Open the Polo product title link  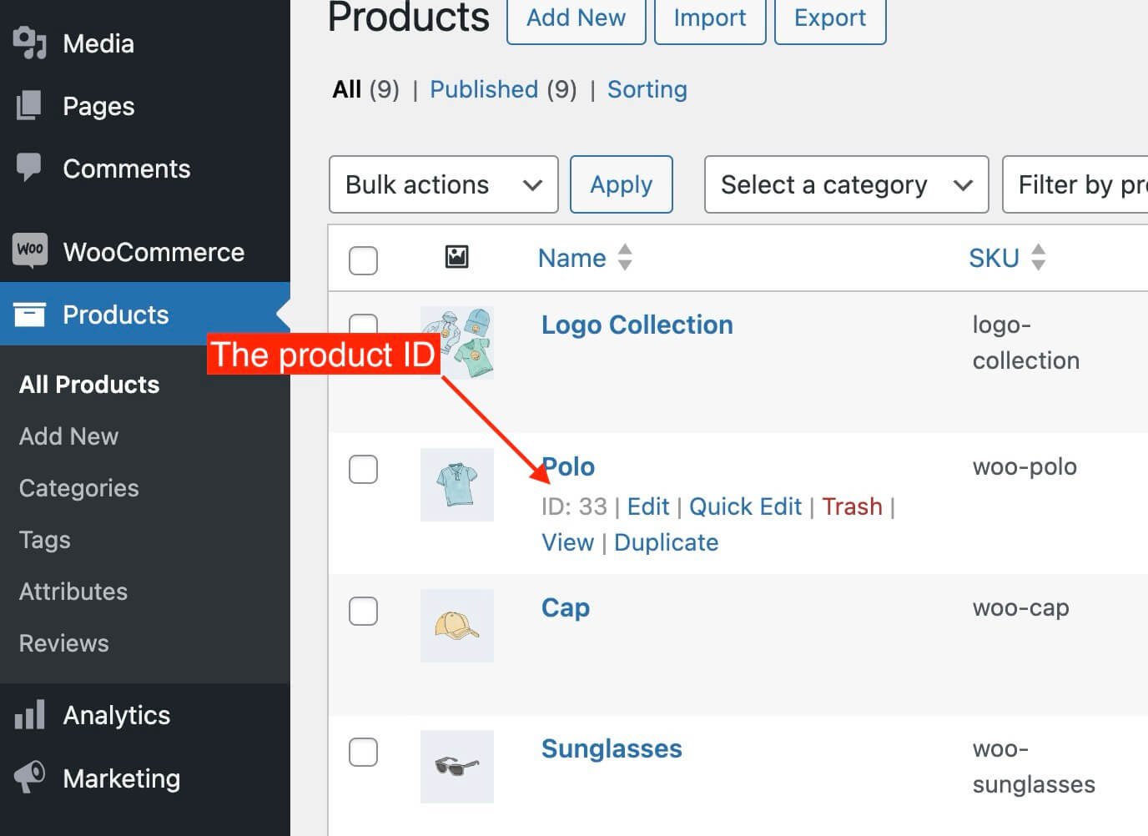click(568, 466)
